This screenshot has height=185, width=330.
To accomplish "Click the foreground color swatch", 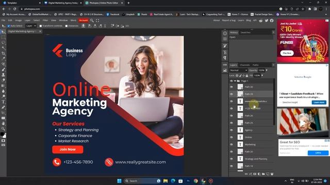I will [2, 134].
